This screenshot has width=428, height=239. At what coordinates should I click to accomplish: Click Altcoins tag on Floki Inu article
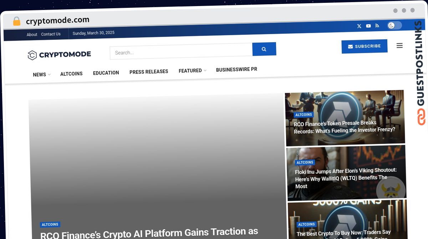pos(305,162)
